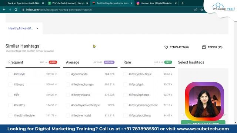Bookmark page with the star icon
Screen dimensions: 237x133
point(201,10)
